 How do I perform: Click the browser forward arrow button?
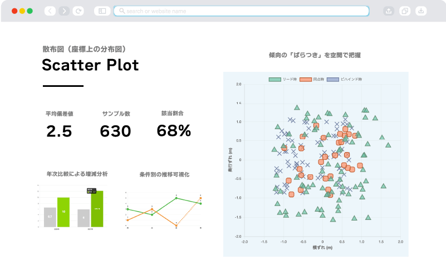tap(64, 11)
